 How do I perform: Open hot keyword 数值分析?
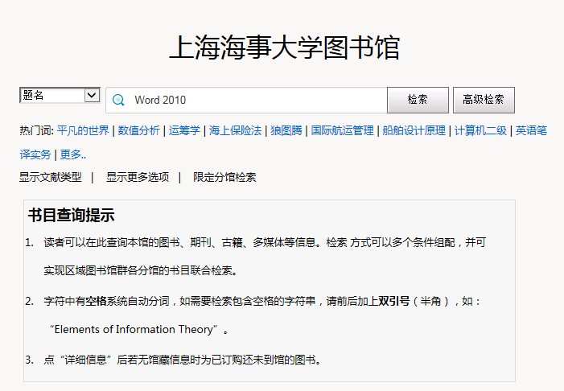[139, 130]
